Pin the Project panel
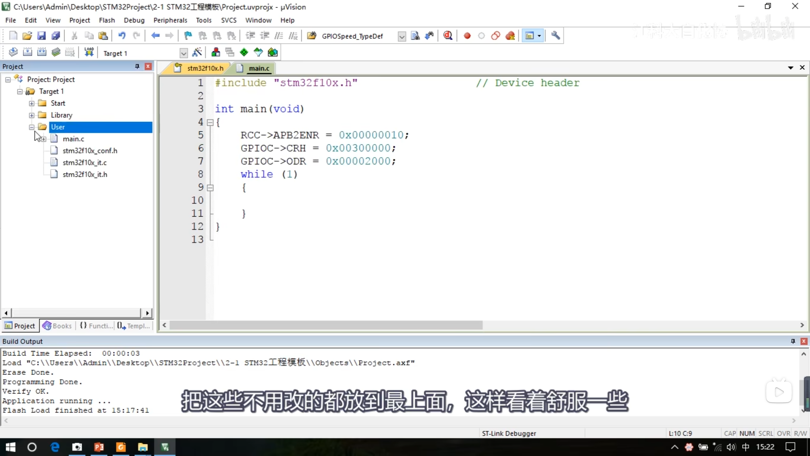Viewport: 810px width, 456px height. tap(137, 66)
